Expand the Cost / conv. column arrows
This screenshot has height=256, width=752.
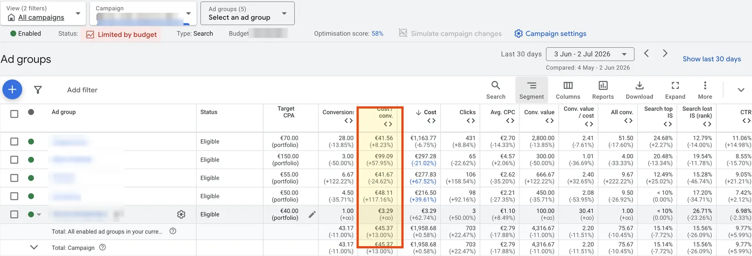point(388,124)
